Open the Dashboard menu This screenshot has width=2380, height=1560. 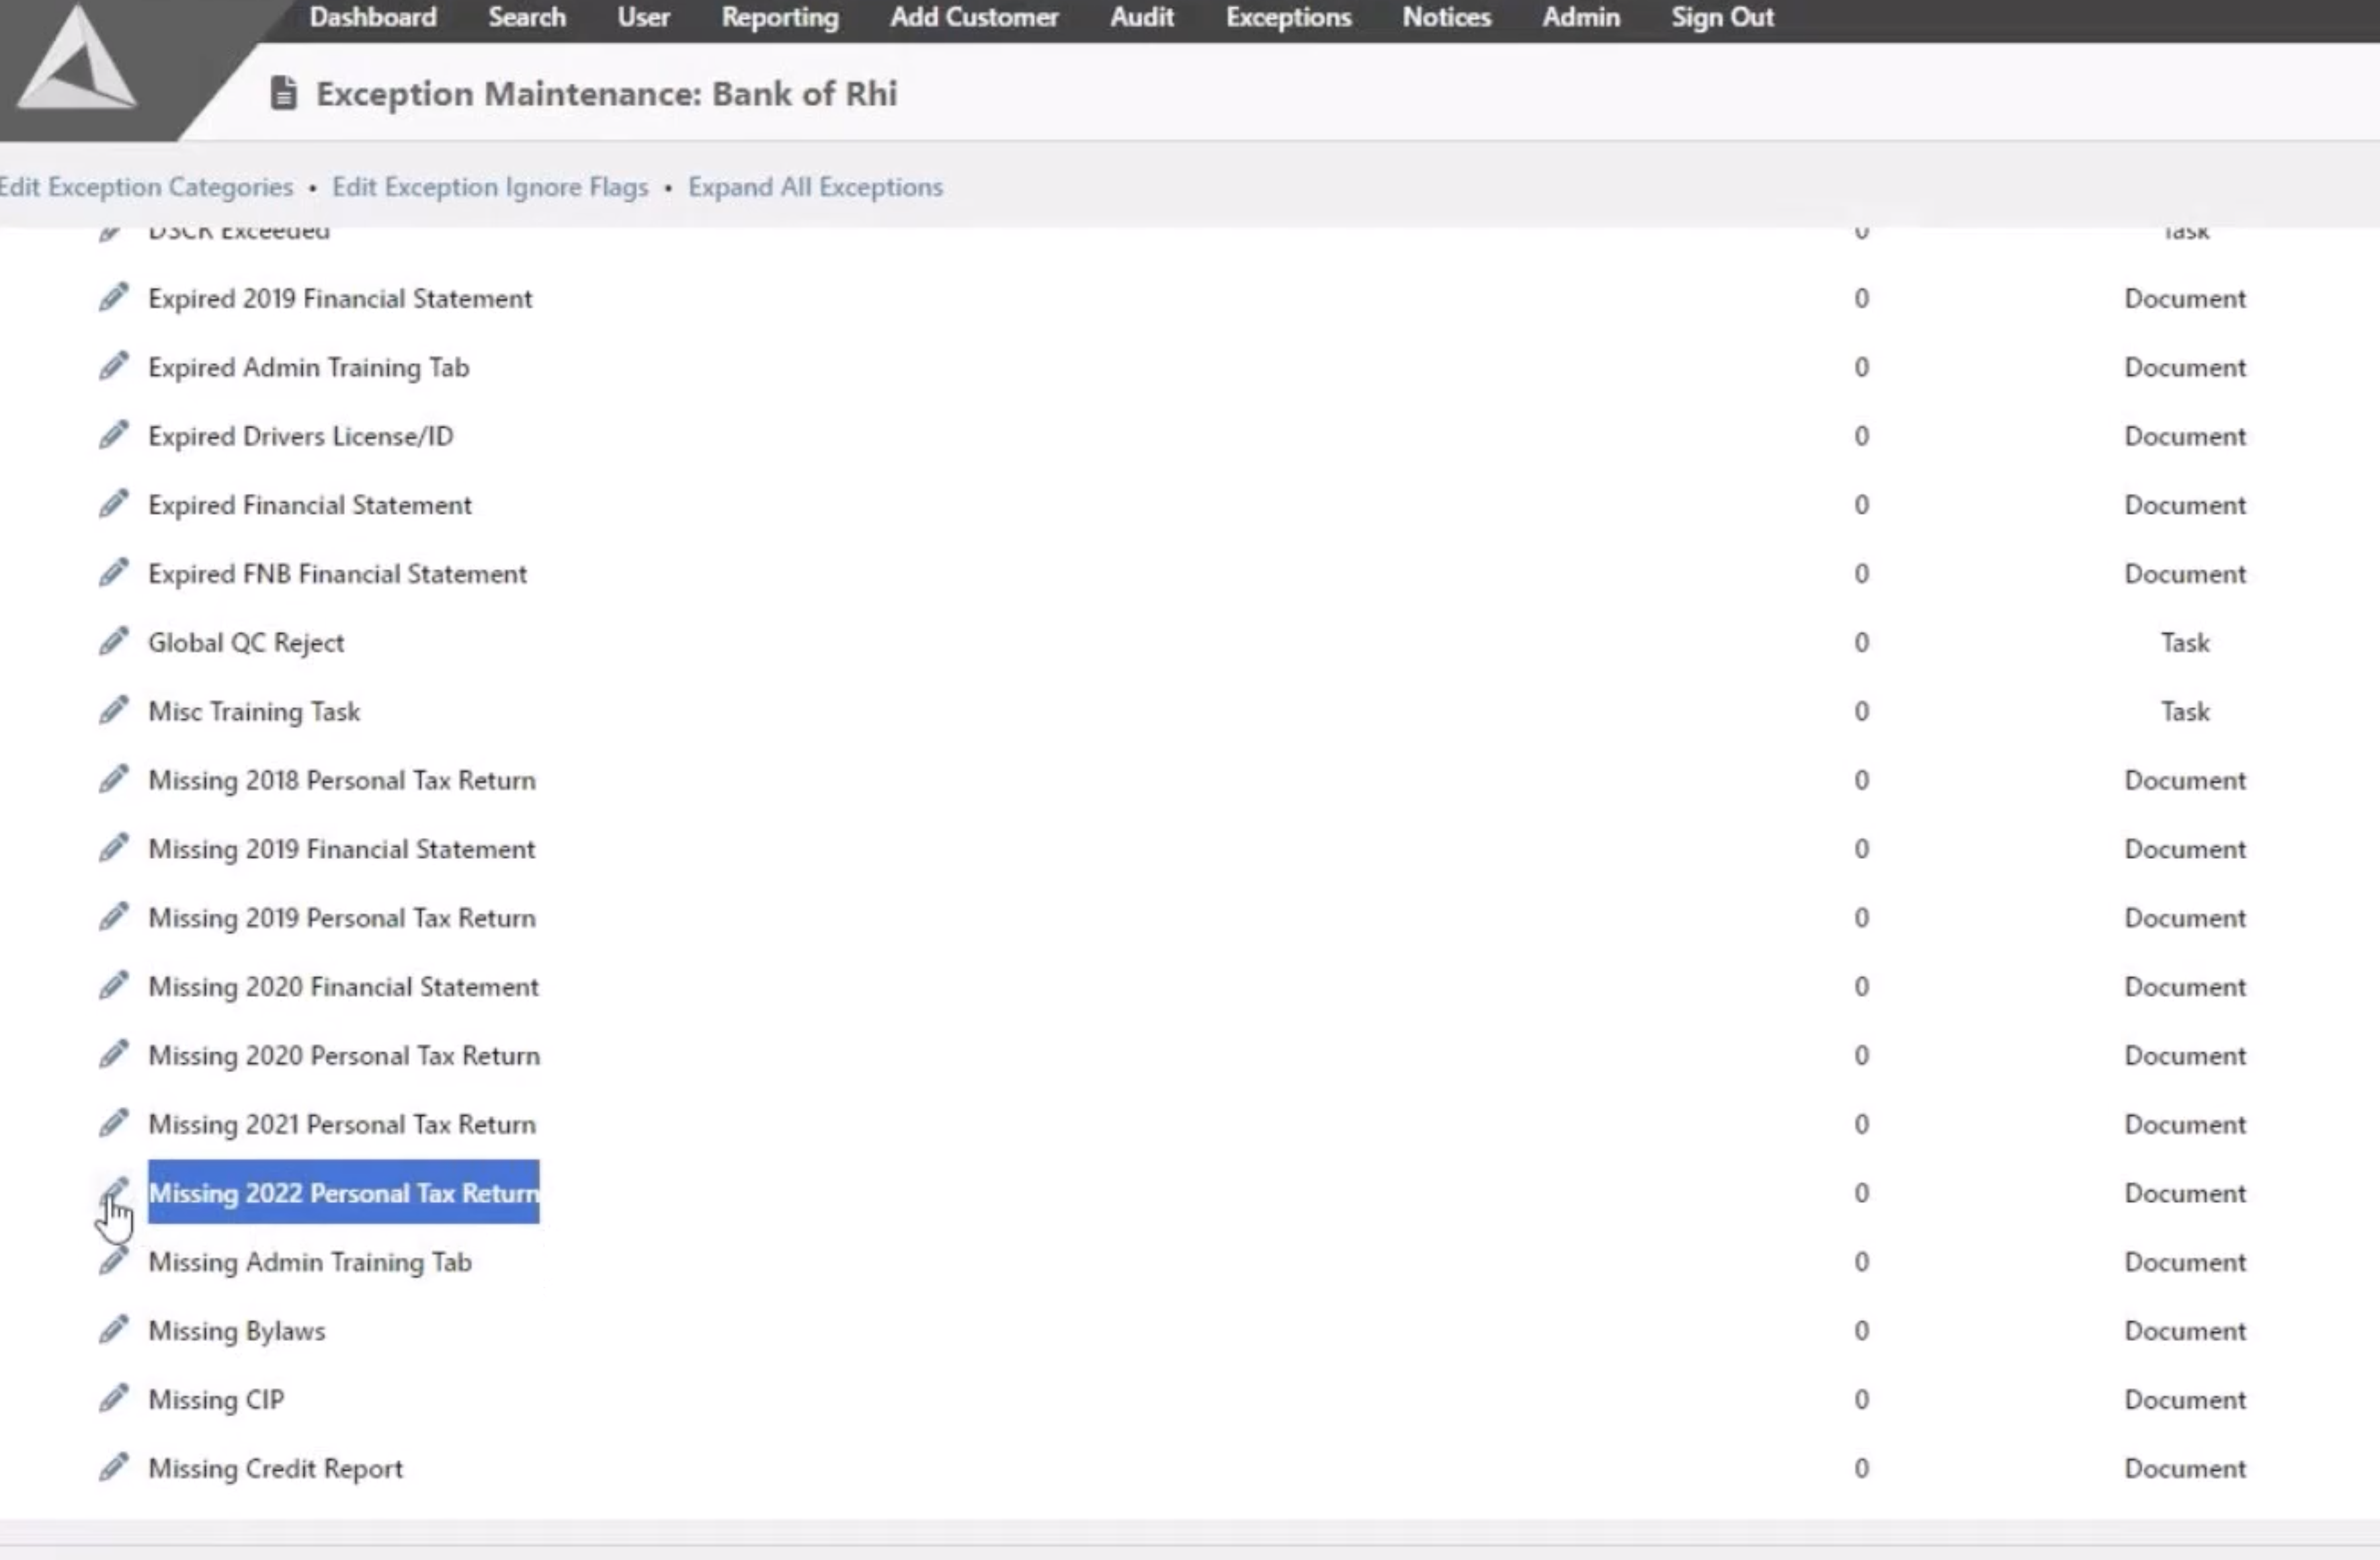[372, 17]
